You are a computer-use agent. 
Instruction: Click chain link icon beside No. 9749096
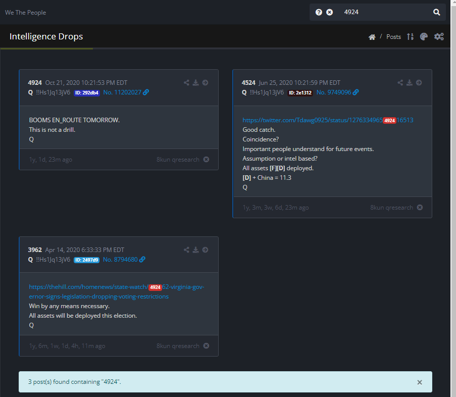[356, 92]
